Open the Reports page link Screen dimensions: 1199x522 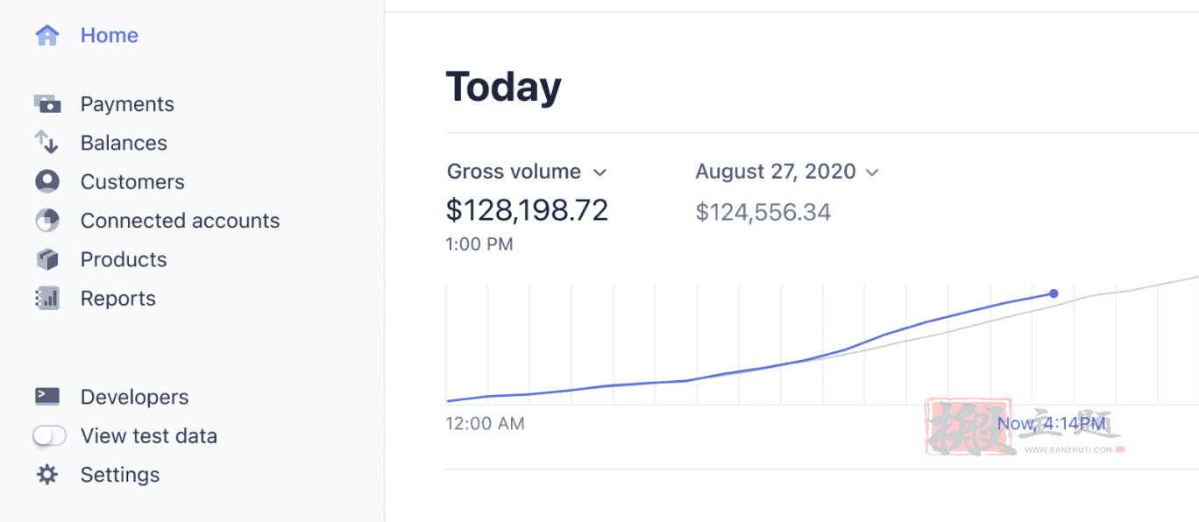click(x=118, y=299)
